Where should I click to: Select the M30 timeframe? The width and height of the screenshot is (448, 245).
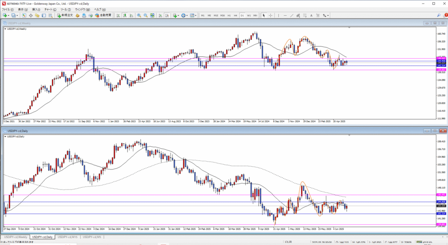pyautogui.click(x=222, y=15)
